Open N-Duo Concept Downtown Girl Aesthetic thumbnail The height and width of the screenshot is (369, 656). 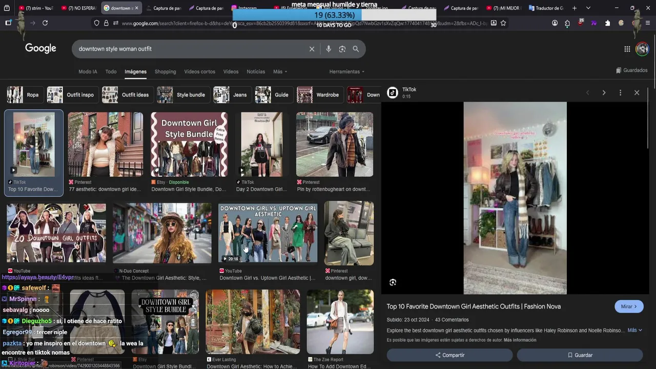(162, 233)
